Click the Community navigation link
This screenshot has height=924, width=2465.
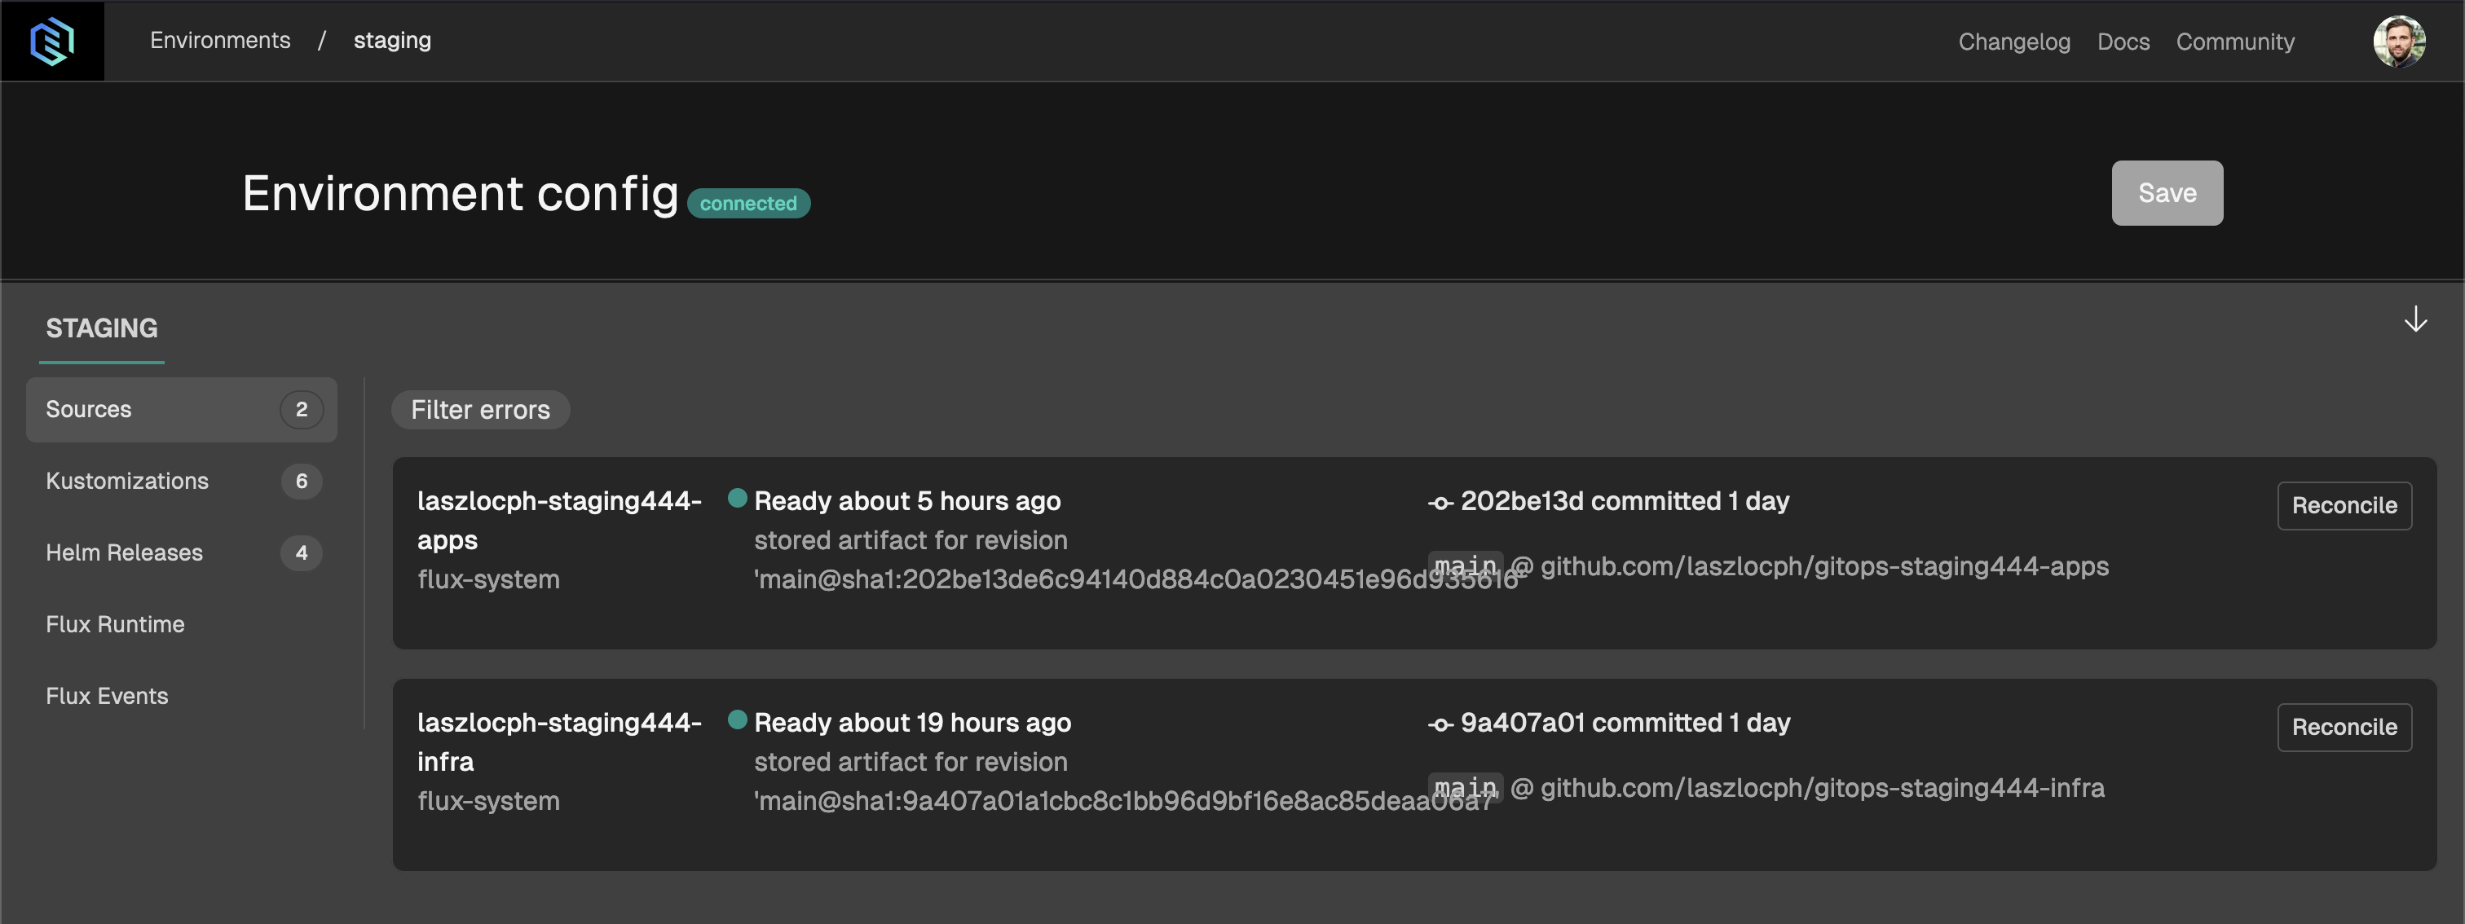tap(2235, 39)
